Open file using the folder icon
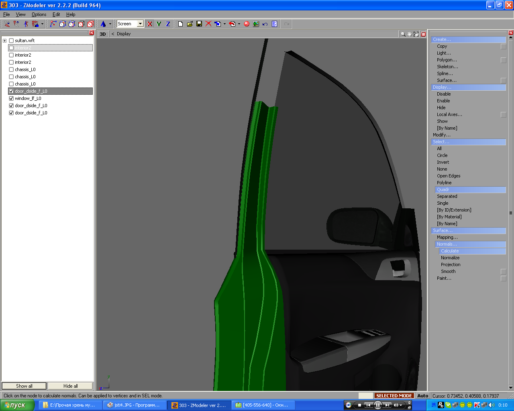 click(190, 24)
